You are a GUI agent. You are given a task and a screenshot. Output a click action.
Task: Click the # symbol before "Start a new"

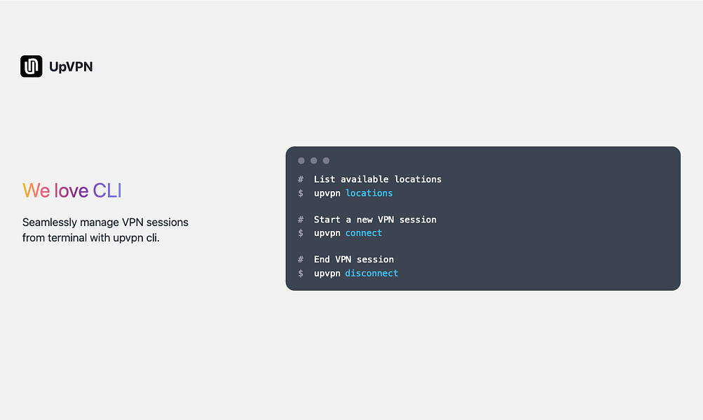click(301, 220)
